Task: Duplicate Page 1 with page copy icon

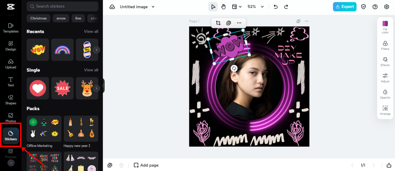Action: (298, 21)
